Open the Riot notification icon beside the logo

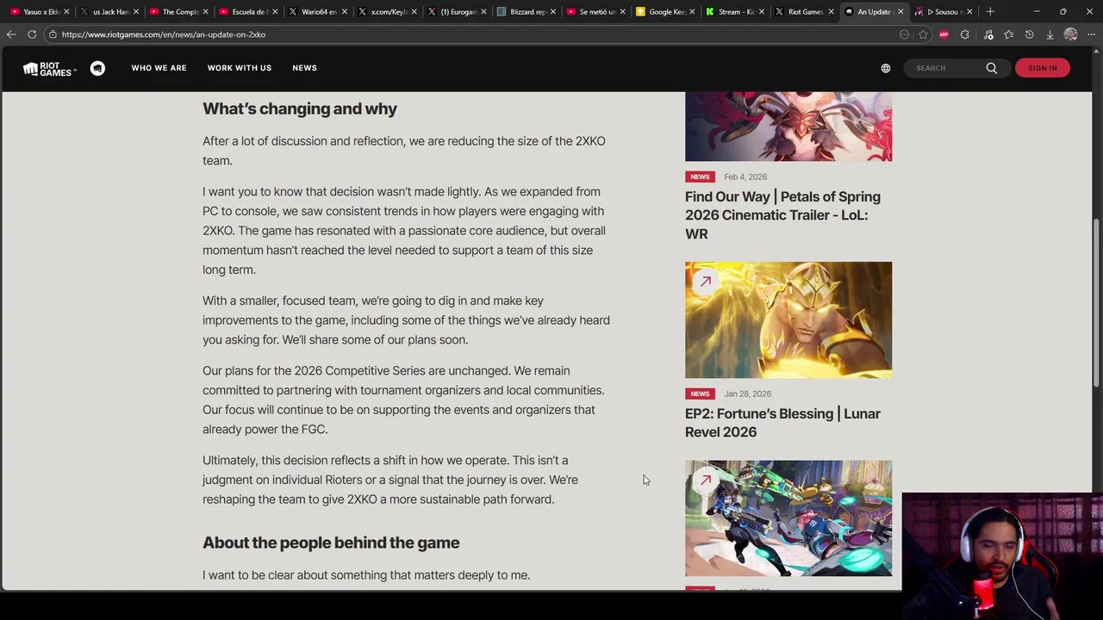(97, 68)
